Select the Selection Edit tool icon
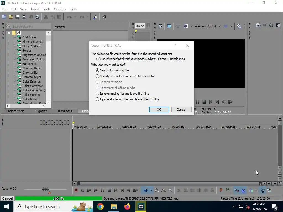Viewport: 283px width, 212px height. point(164,190)
